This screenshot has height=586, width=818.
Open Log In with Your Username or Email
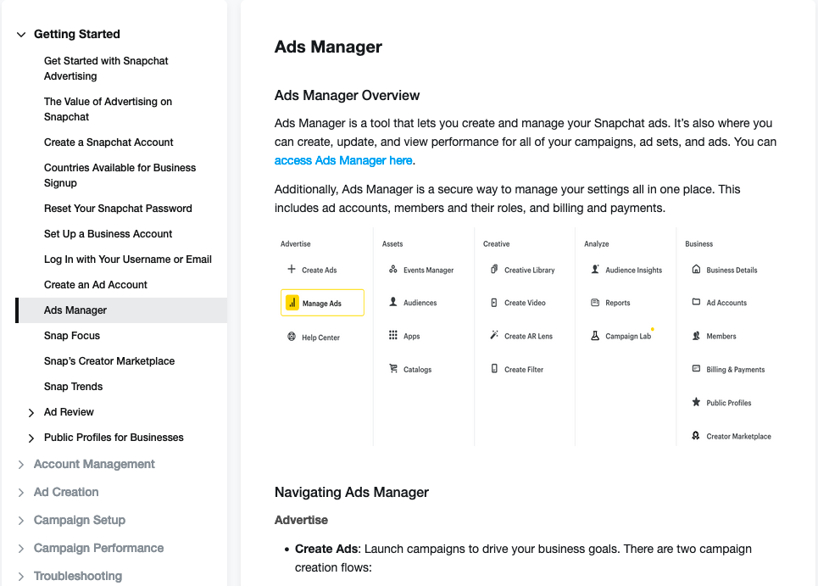pyautogui.click(x=128, y=260)
